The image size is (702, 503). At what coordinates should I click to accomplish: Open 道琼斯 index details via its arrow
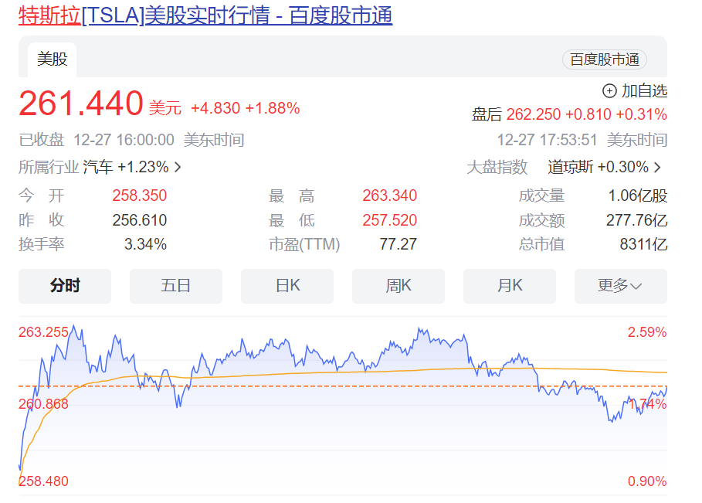[x=657, y=167]
